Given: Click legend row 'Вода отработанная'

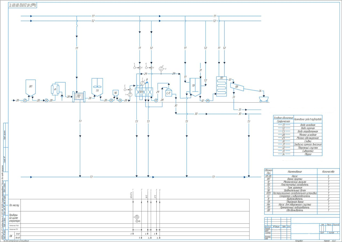Looking at the screenshot, I should pyautogui.click(x=298, y=131).
